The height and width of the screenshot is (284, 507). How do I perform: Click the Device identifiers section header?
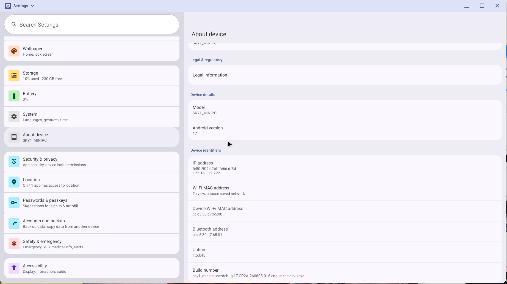click(x=206, y=150)
